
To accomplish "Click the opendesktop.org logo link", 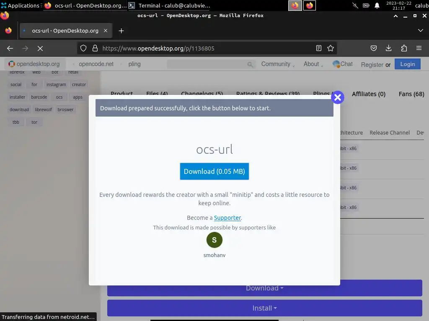I will click(x=34, y=64).
